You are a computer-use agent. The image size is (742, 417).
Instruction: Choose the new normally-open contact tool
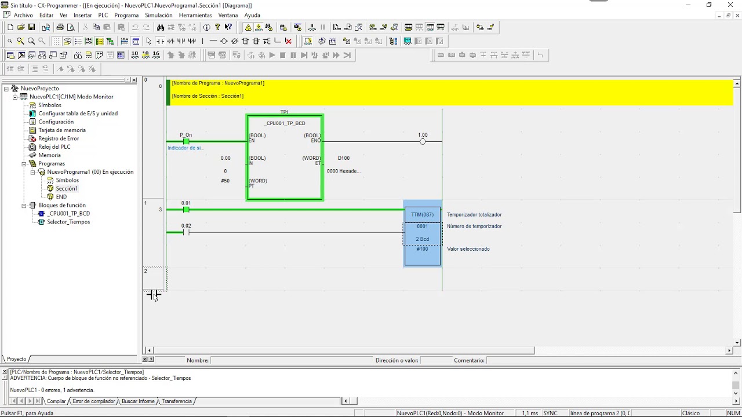[160, 41]
